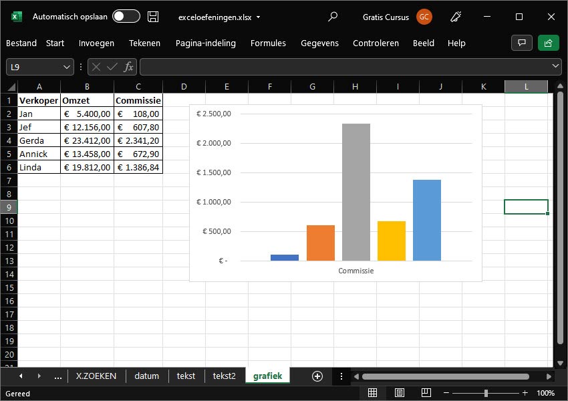The height and width of the screenshot is (401, 568).
Task: Switch to the tekst2 sheet tab
Action: (225, 376)
